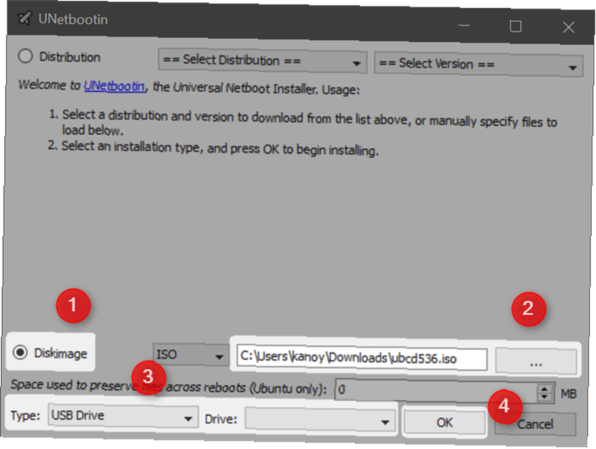Expand the Type USB Drive dropdown
This screenshot has height=449, width=596.
coord(123,416)
